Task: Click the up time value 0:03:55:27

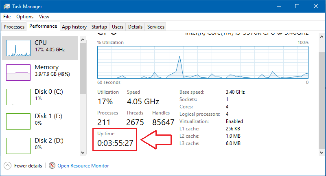Action: coord(115,143)
